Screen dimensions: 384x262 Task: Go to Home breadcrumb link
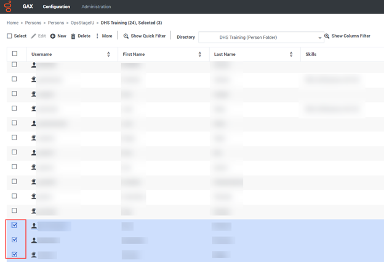pyautogui.click(x=12, y=23)
